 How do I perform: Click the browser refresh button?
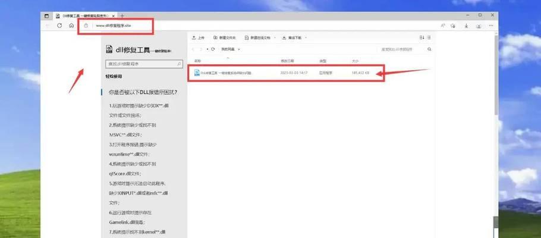(x=59, y=26)
